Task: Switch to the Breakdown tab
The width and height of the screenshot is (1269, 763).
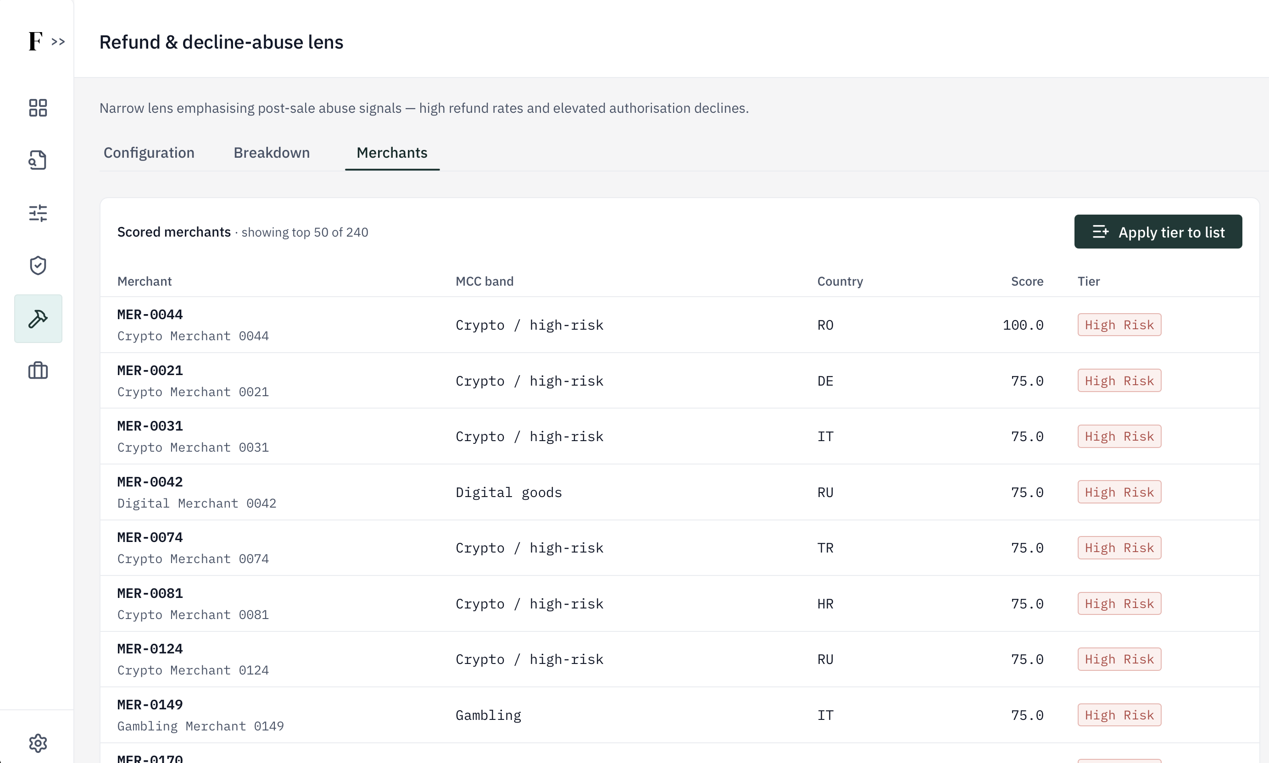Action: 272,153
